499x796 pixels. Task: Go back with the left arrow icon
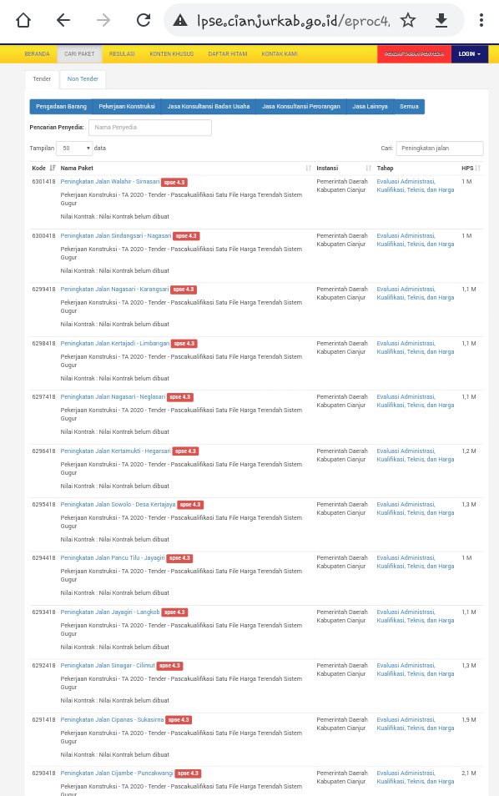point(63,20)
